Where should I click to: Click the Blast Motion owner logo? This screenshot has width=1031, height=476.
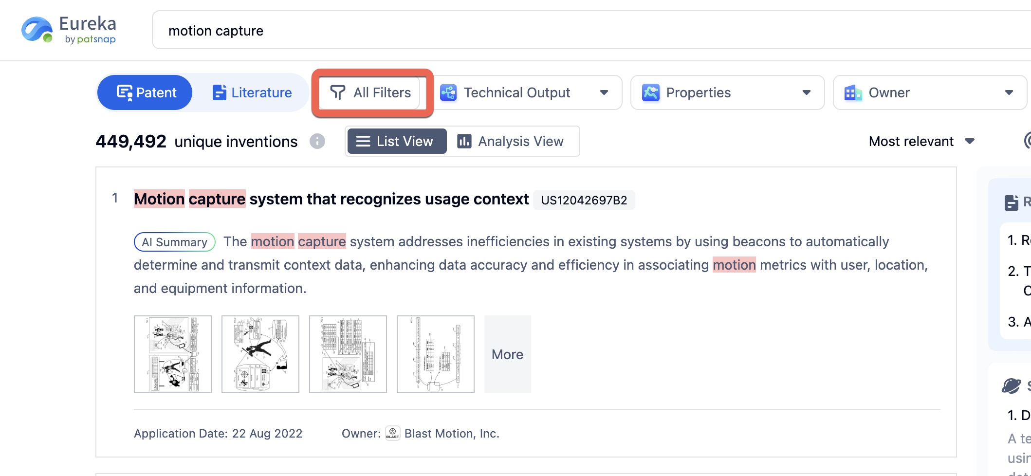coord(392,433)
